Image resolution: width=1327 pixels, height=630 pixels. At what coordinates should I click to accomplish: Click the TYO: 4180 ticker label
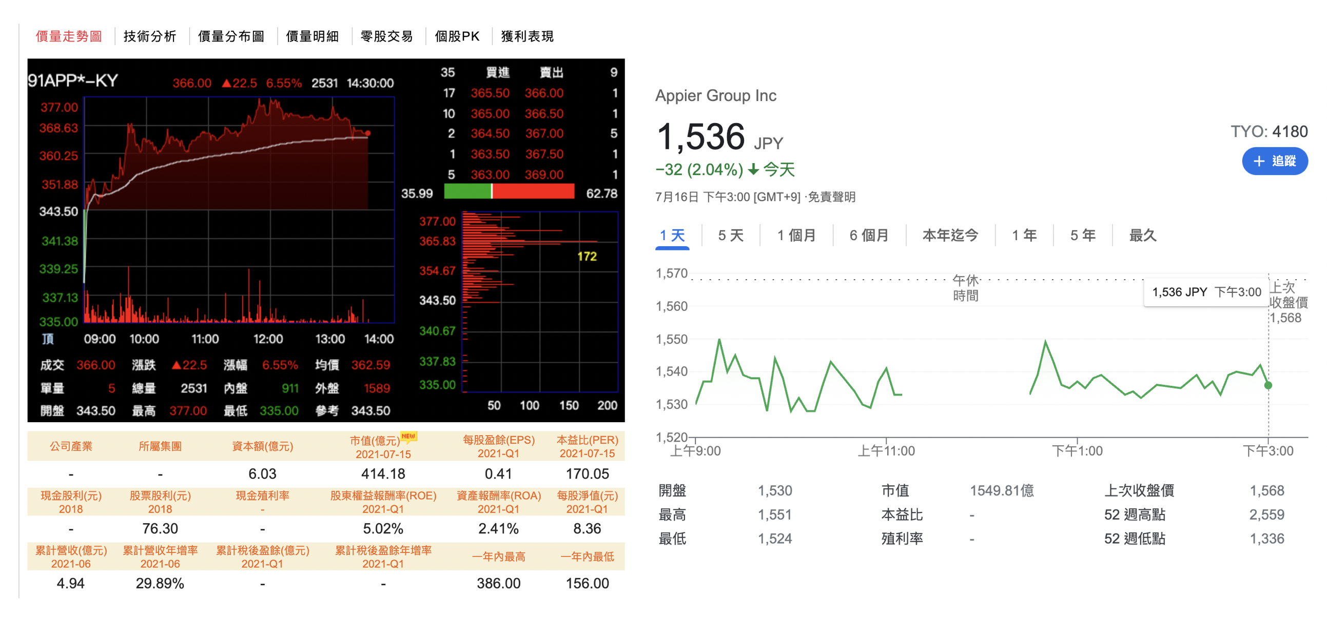1269,132
